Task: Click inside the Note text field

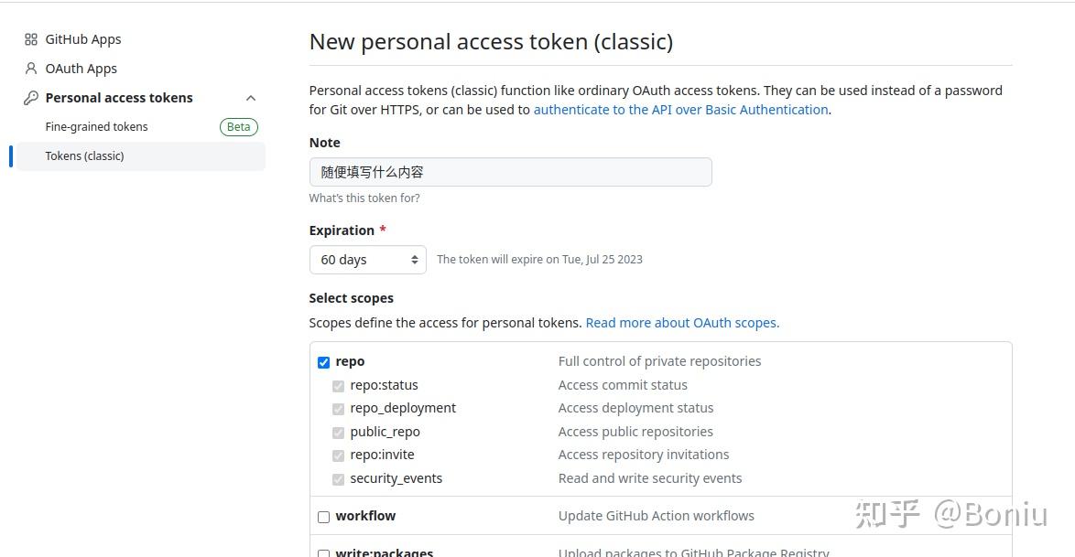Action: click(510, 172)
